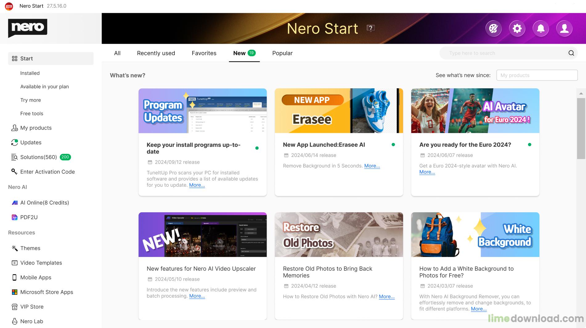Click the Microsoft Store Apps icon
This screenshot has height=328, width=586.
pos(14,292)
